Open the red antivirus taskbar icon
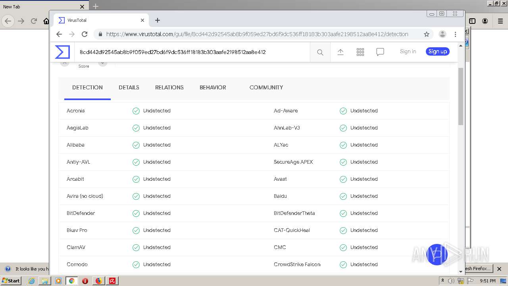Screen dimensions: 508x286 tap(112, 281)
